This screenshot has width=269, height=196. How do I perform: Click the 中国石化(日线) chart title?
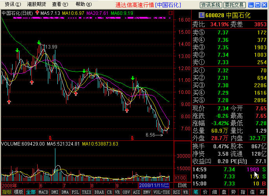17,13
